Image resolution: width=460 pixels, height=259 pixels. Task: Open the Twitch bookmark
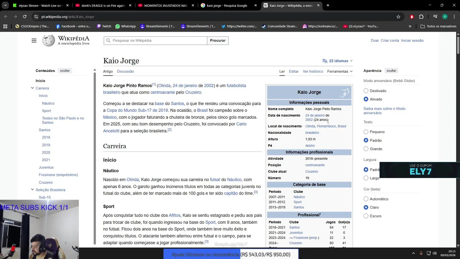(104, 26)
